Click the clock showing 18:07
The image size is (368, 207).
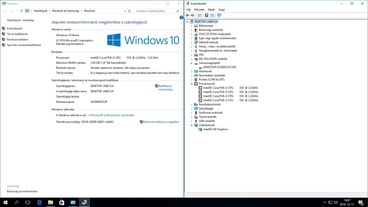[347, 200]
